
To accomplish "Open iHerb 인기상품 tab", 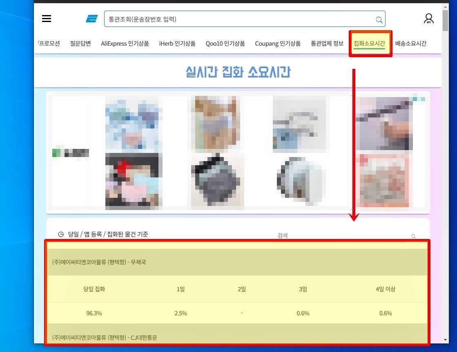I will (177, 43).
